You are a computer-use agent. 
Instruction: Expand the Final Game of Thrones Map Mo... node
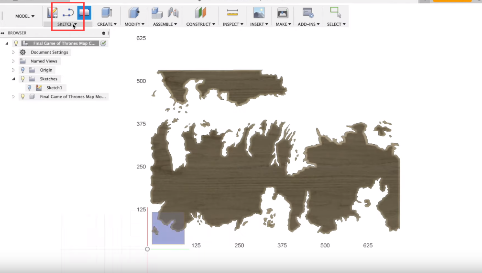coord(13,96)
